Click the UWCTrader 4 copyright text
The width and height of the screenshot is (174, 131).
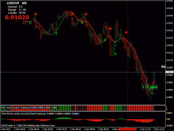click(x=28, y=125)
